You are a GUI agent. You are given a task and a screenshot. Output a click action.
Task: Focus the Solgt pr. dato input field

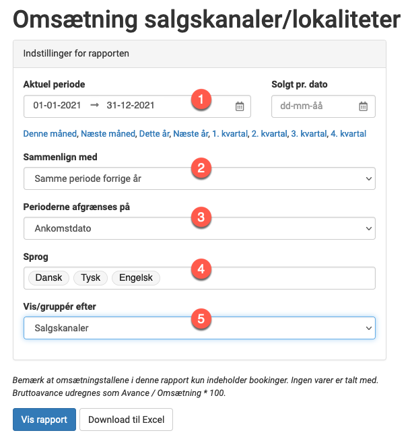[x=323, y=106]
